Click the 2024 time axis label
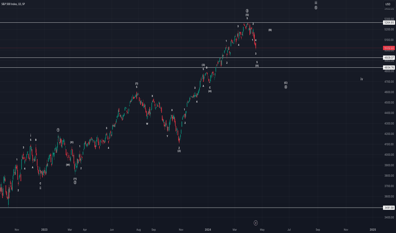The image size is (396, 233). [208, 230]
